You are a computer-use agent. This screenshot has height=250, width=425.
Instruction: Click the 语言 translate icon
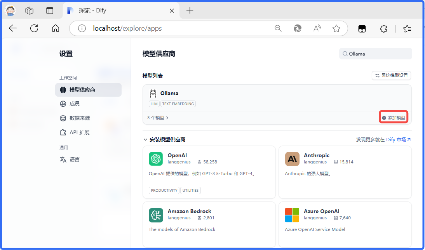63,160
